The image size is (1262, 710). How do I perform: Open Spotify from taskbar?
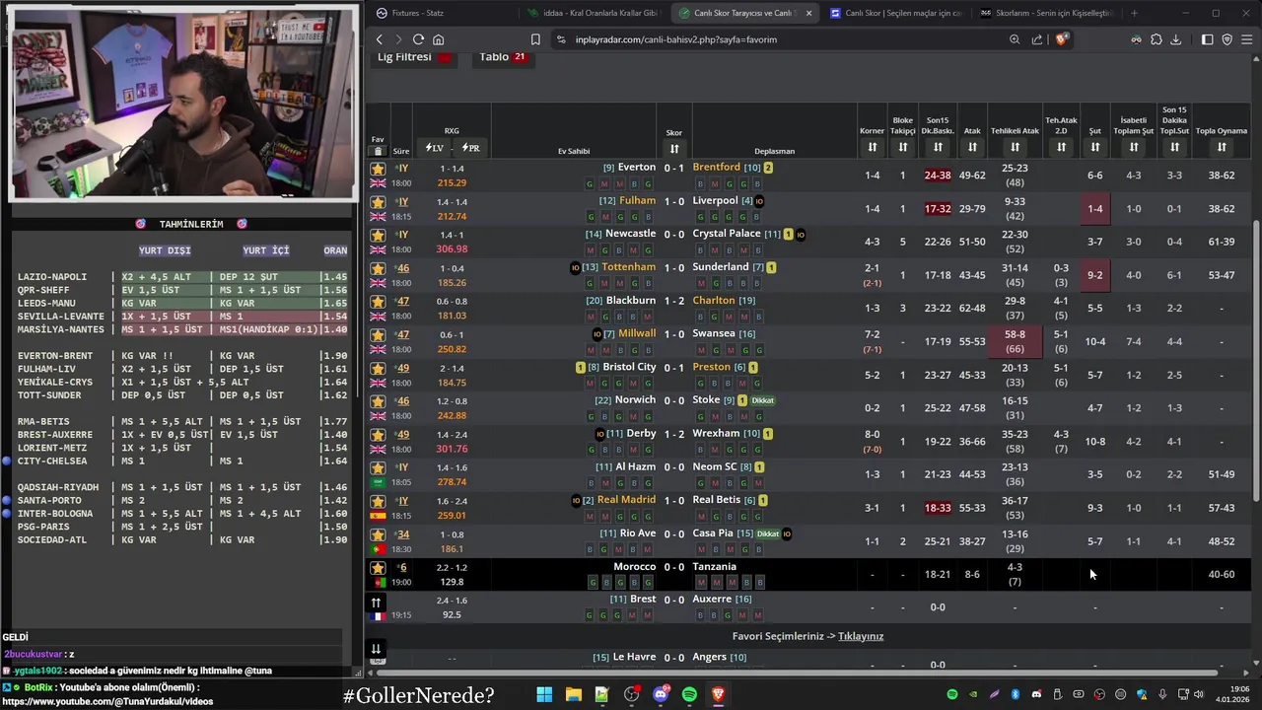click(689, 694)
